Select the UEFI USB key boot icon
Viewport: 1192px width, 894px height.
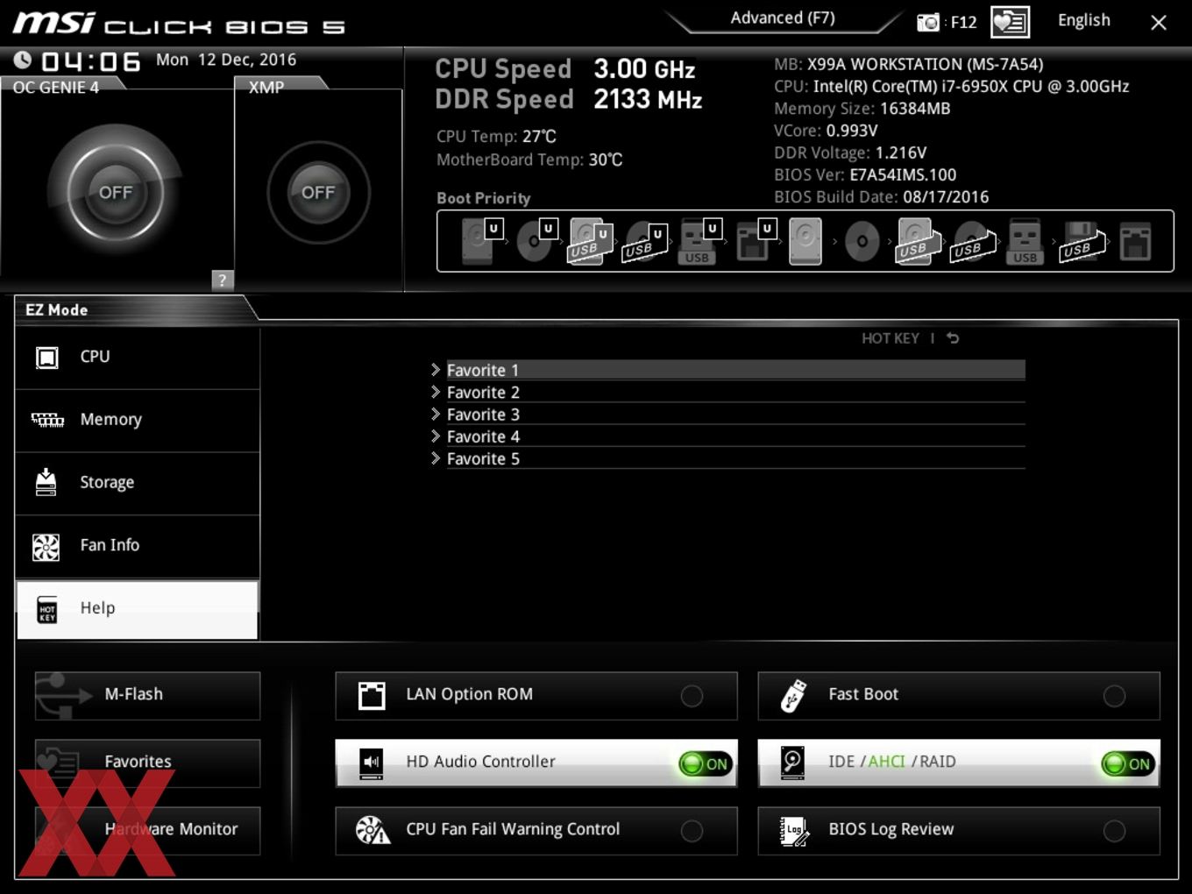699,241
